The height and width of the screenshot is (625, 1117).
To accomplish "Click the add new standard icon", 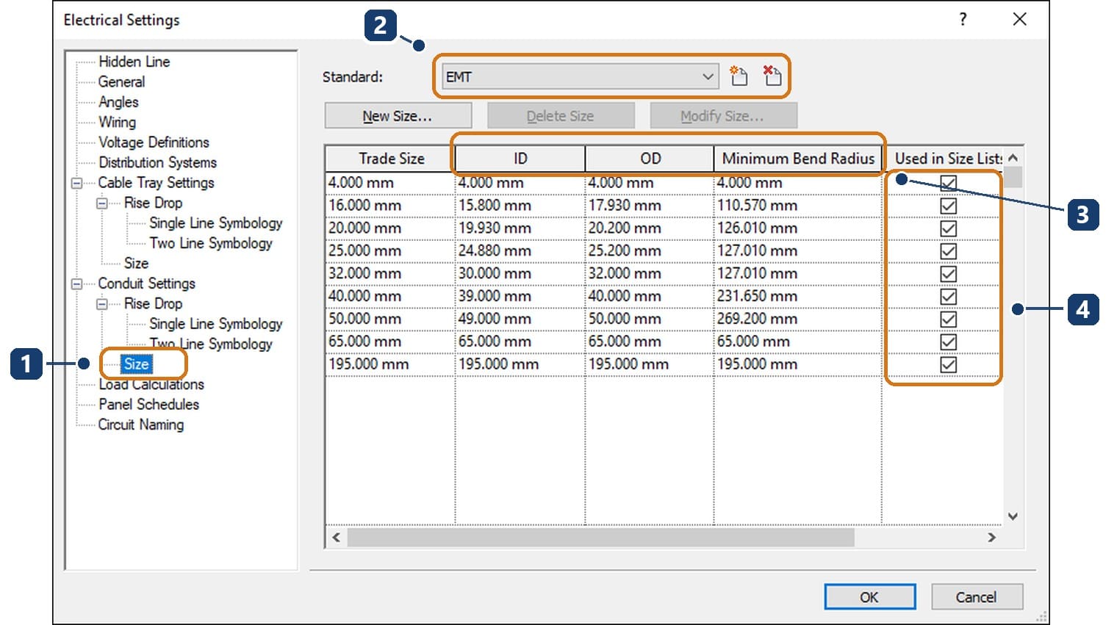I will coord(739,76).
